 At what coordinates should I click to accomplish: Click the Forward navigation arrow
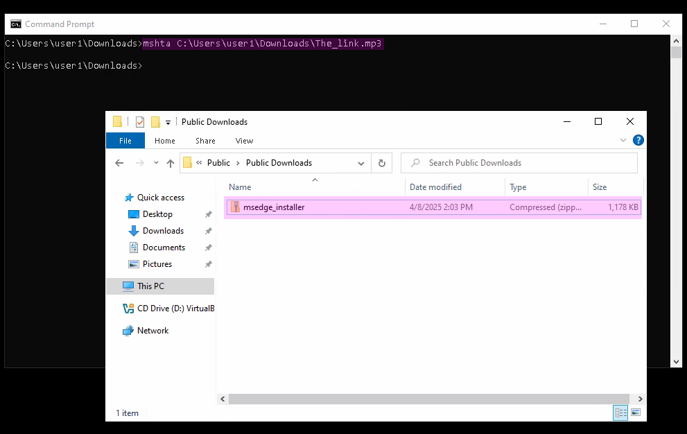point(140,163)
